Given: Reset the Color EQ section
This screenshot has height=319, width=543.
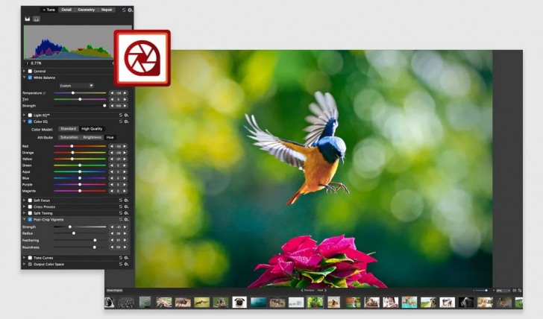Looking at the screenshot, I should pyautogui.click(x=121, y=121).
